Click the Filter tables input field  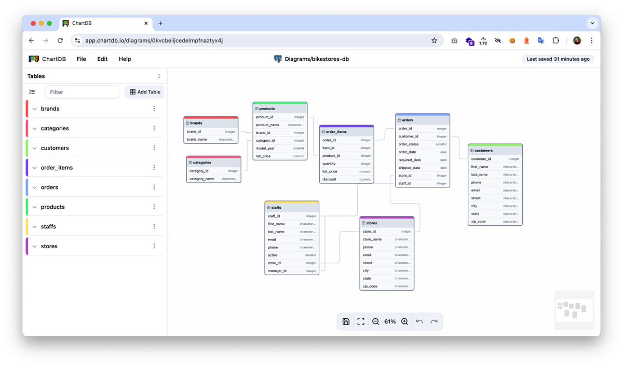[x=82, y=92]
